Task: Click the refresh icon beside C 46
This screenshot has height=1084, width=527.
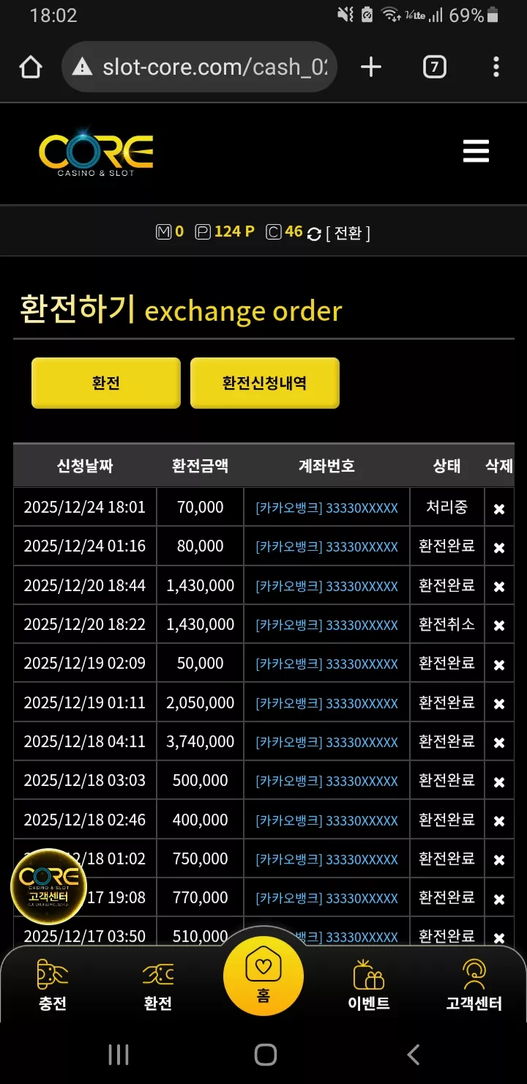Action: click(x=314, y=234)
